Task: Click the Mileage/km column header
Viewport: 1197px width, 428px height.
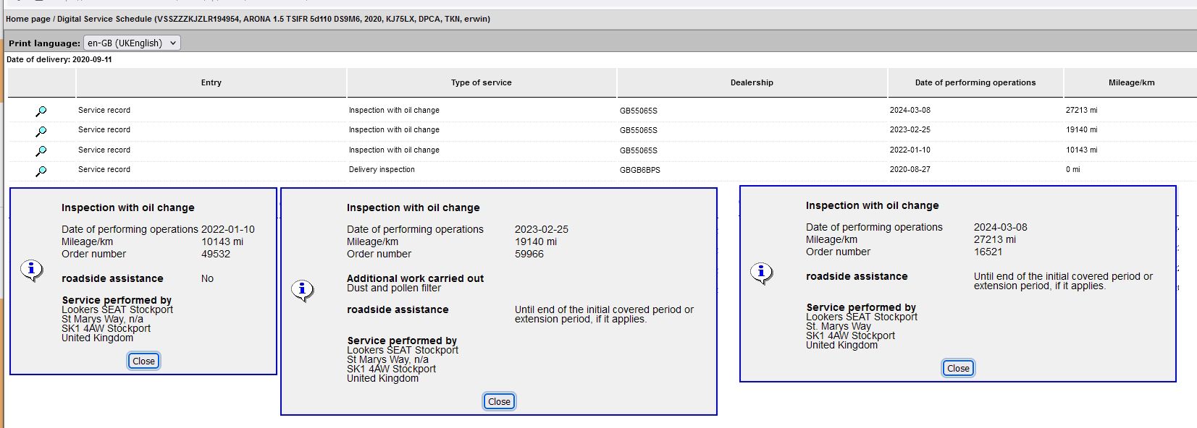Action: coord(1131,83)
